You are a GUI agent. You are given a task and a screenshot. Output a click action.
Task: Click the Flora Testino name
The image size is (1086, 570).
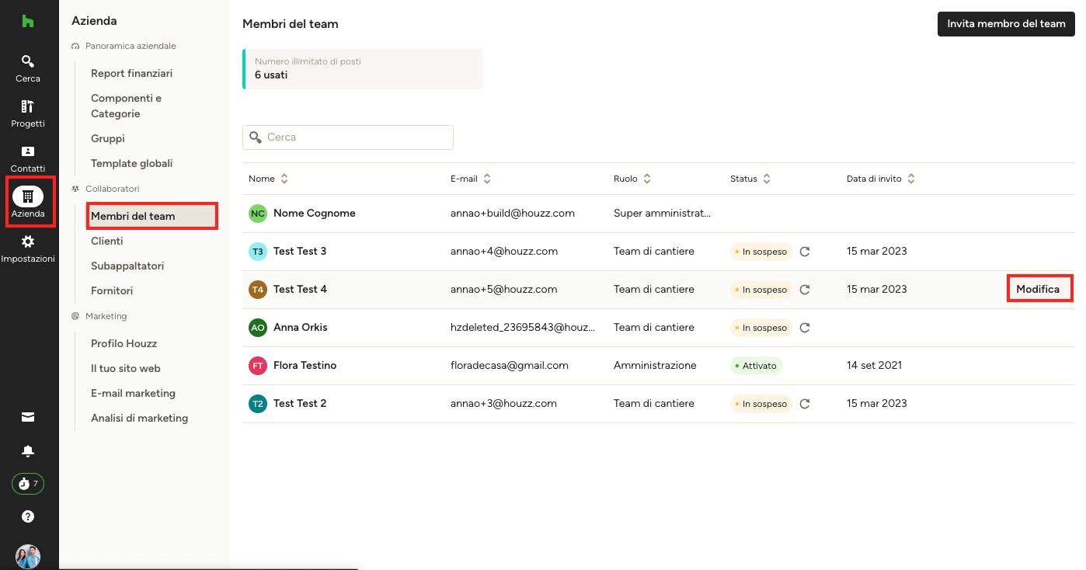click(305, 366)
